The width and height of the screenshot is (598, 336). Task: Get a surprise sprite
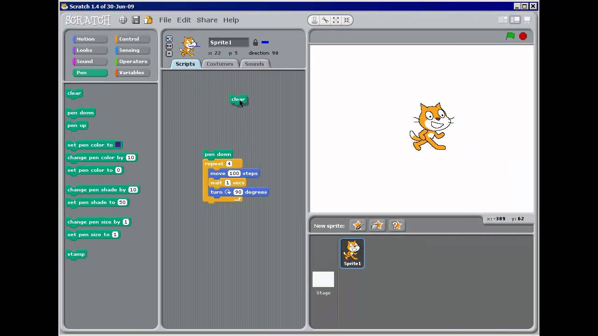click(x=397, y=225)
